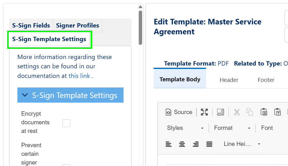Click the Paste clipboard icon

click(x=264, y=112)
